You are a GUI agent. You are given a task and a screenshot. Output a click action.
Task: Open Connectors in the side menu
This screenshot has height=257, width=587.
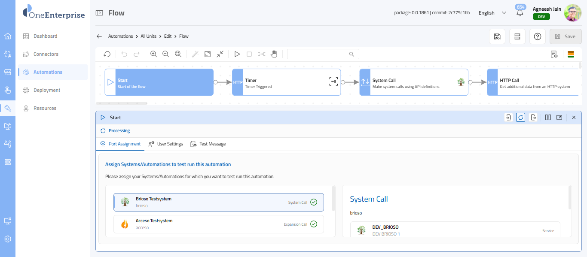46,54
